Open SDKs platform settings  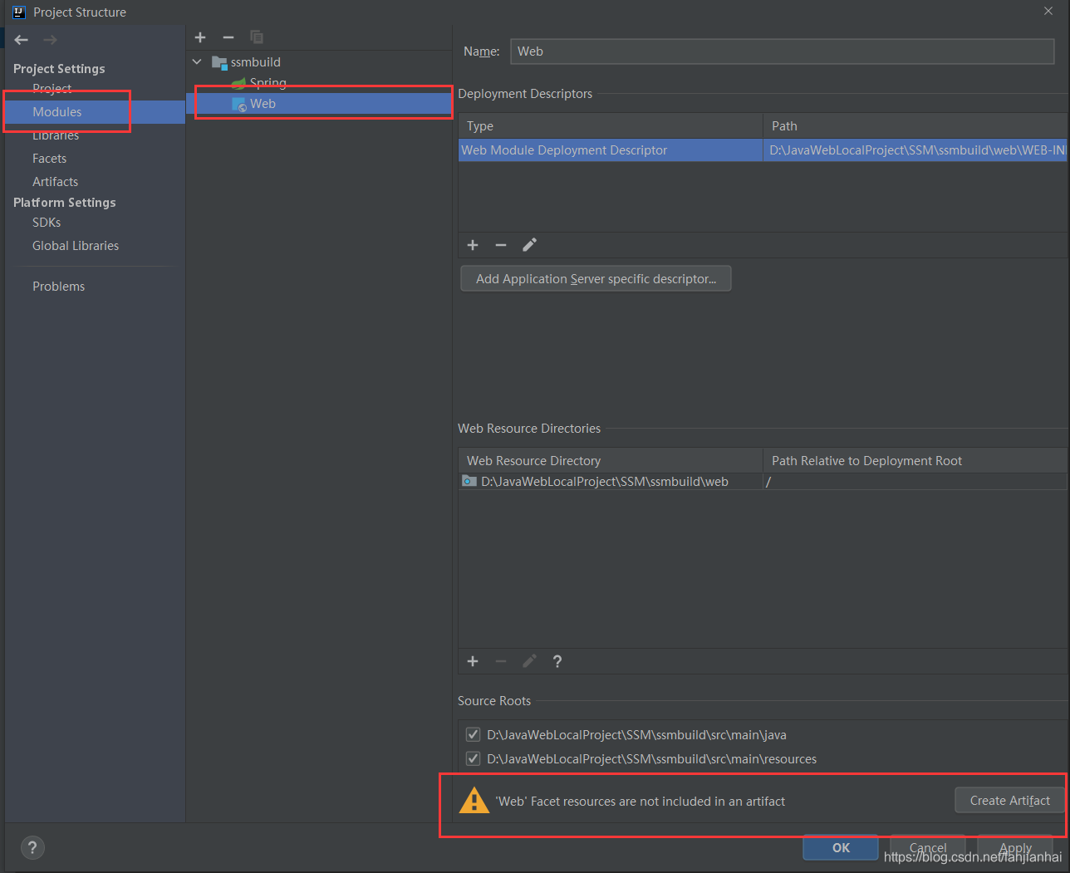(x=47, y=223)
